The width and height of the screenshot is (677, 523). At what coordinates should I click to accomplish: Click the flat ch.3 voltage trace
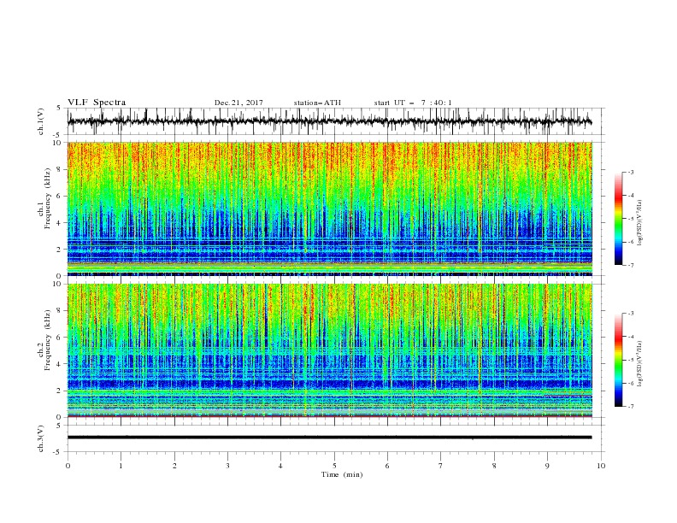pyautogui.click(x=329, y=438)
